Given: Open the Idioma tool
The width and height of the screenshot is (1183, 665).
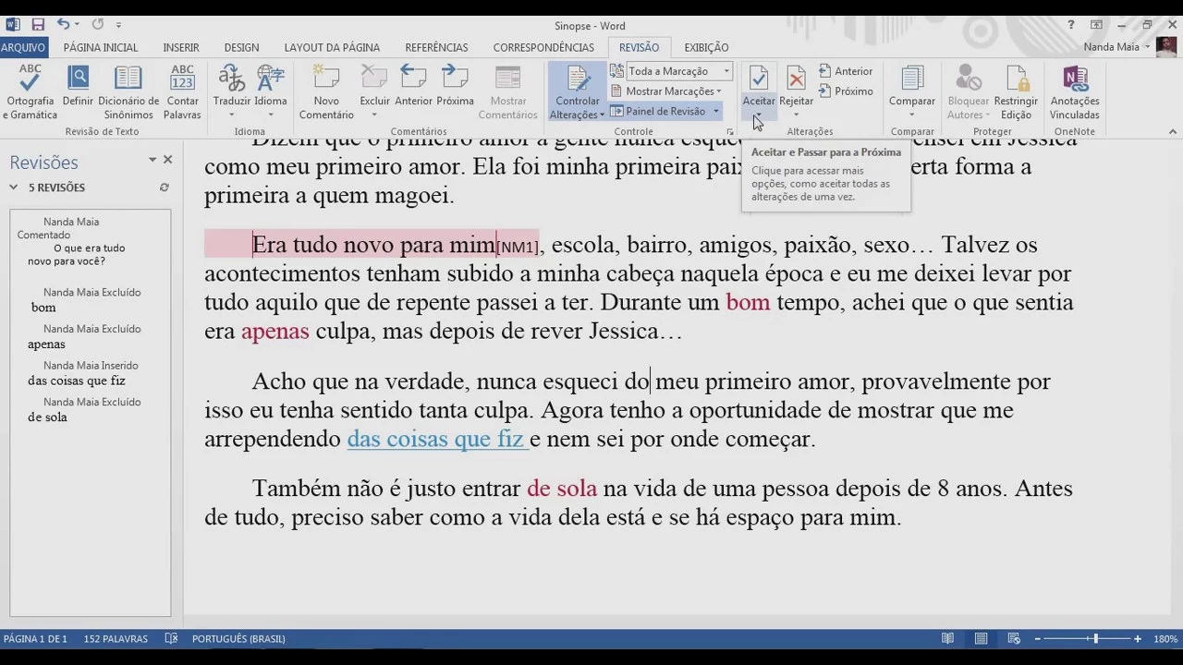Looking at the screenshot, I should point(271,92).
